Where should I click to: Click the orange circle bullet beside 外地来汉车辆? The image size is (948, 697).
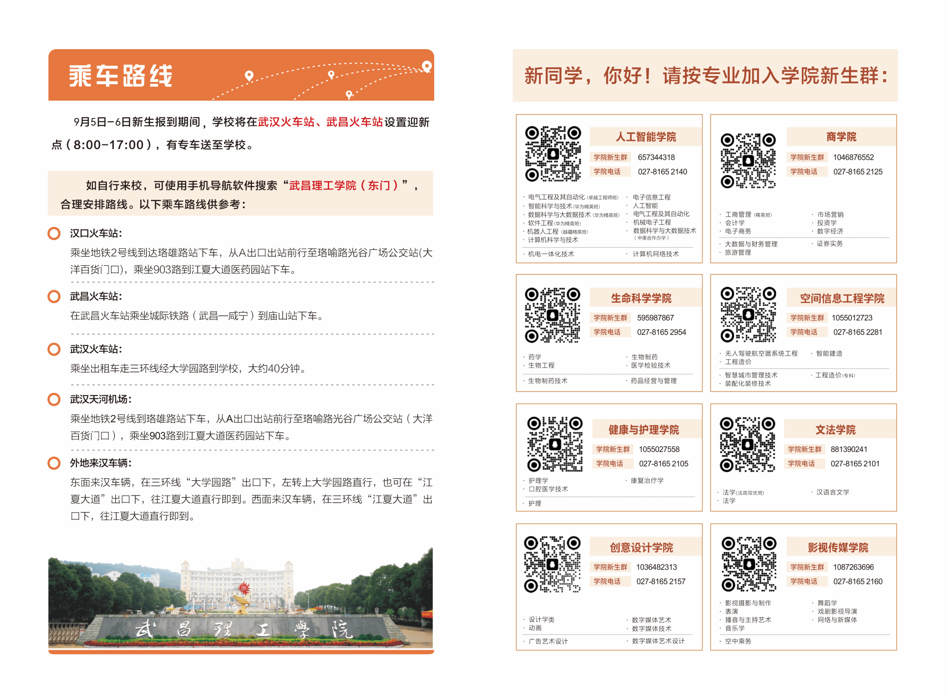54,463
